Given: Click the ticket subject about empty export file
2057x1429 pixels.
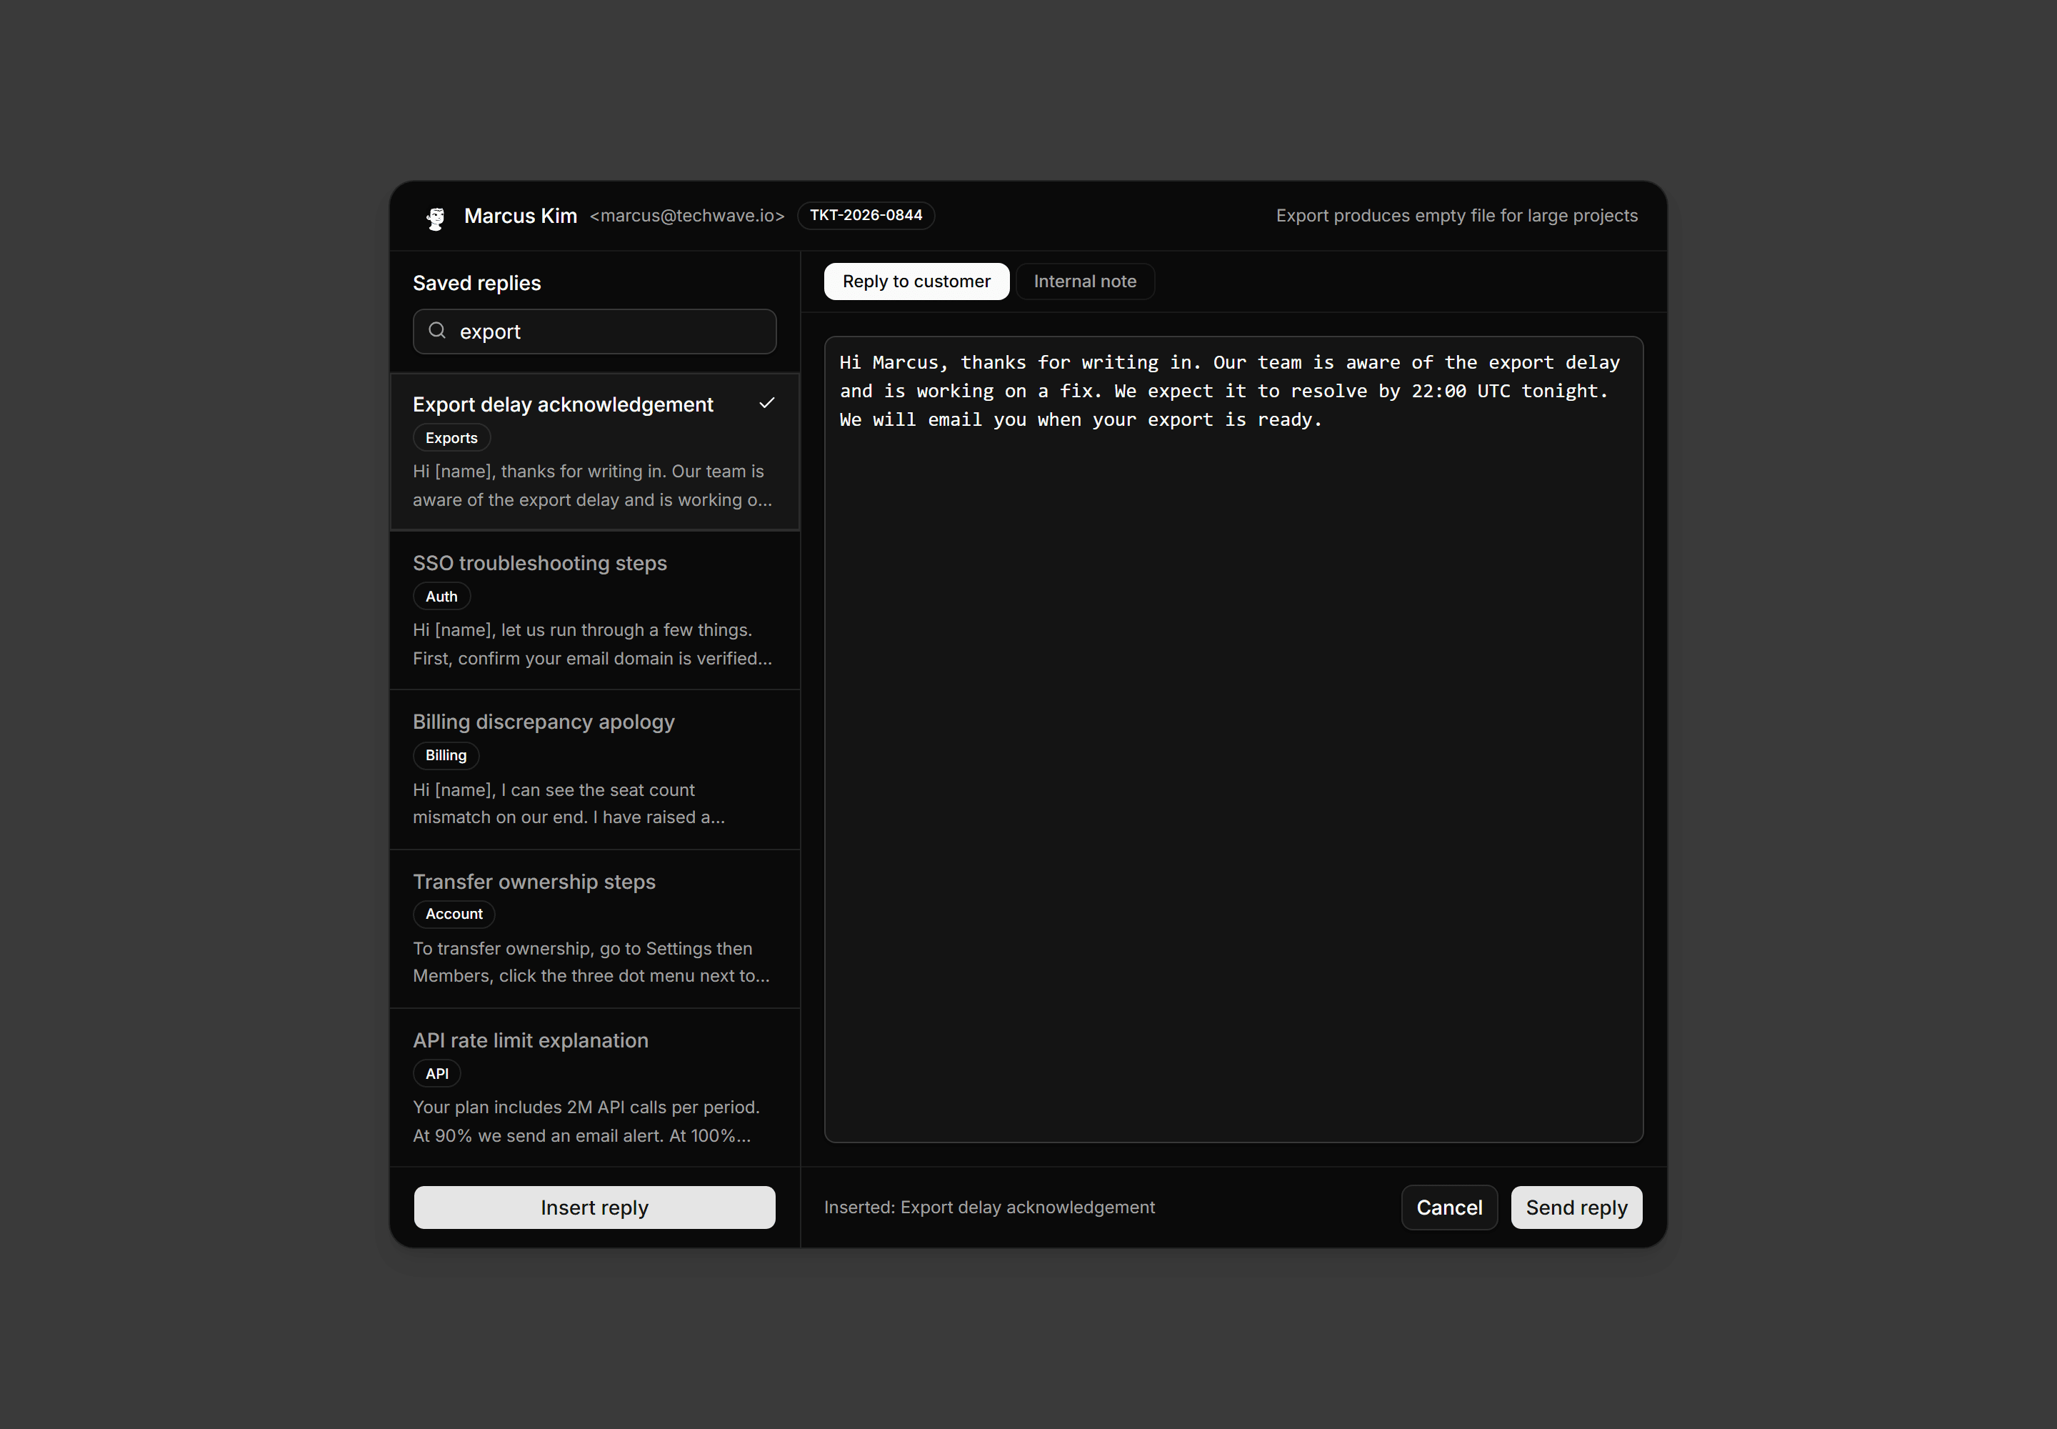Looking at the screenshot, I should [x=1456, y=216].
